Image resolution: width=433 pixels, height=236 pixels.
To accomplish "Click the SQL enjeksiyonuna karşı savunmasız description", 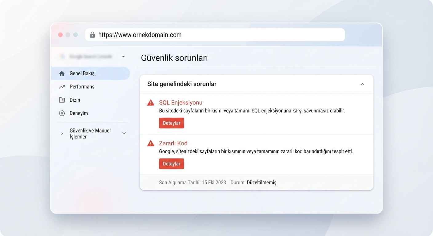I will click(x=252, y=111).
